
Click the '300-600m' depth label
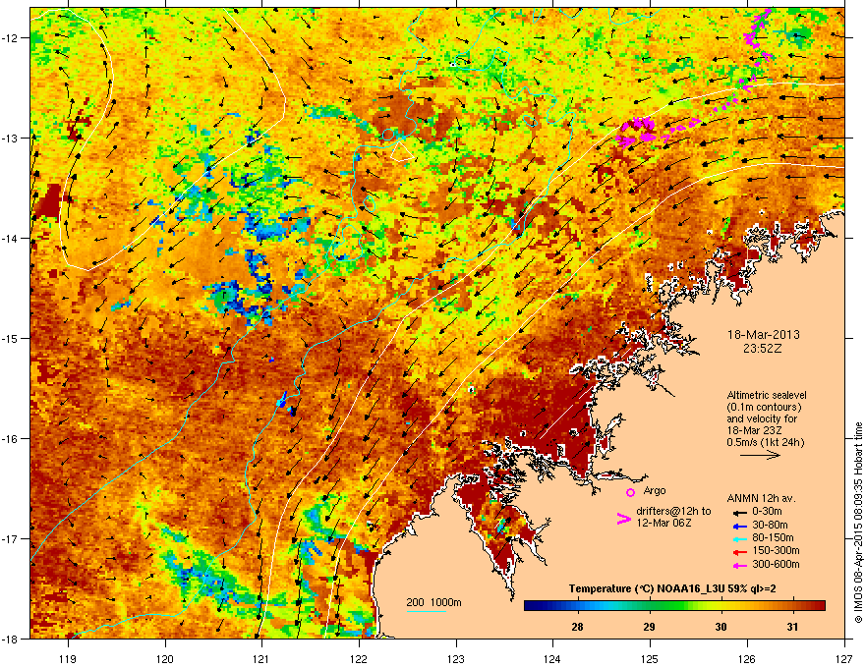776,564
